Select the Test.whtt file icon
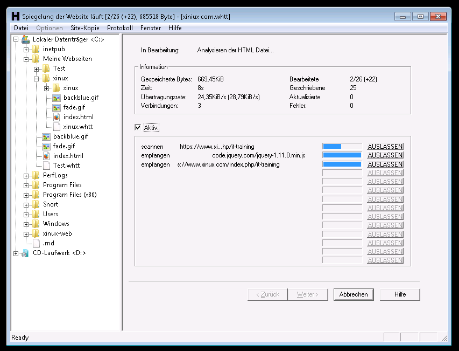 [46, 166]
